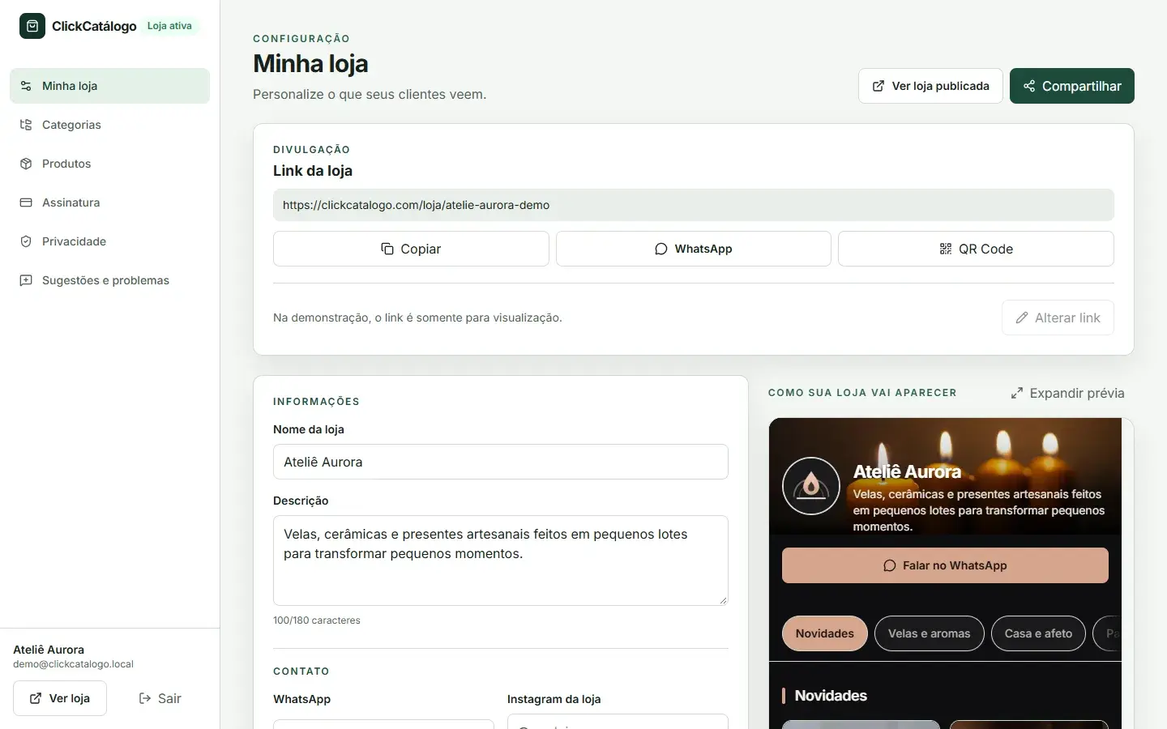Click the demo link notice text
Screen dimensions: 1167x729
point(417,318)
